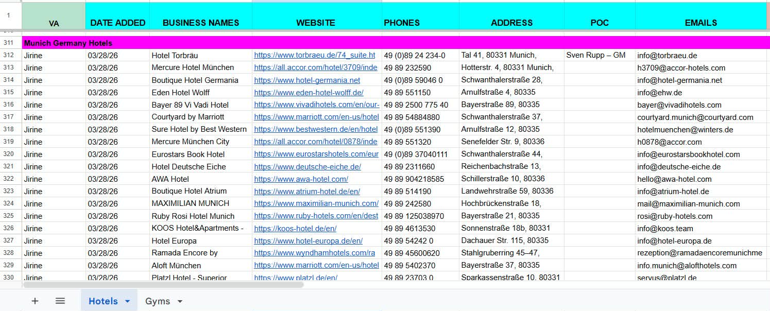The image size is (770, 311).
Task: Open the hotel-europa.de link
Action: [308, 240]
